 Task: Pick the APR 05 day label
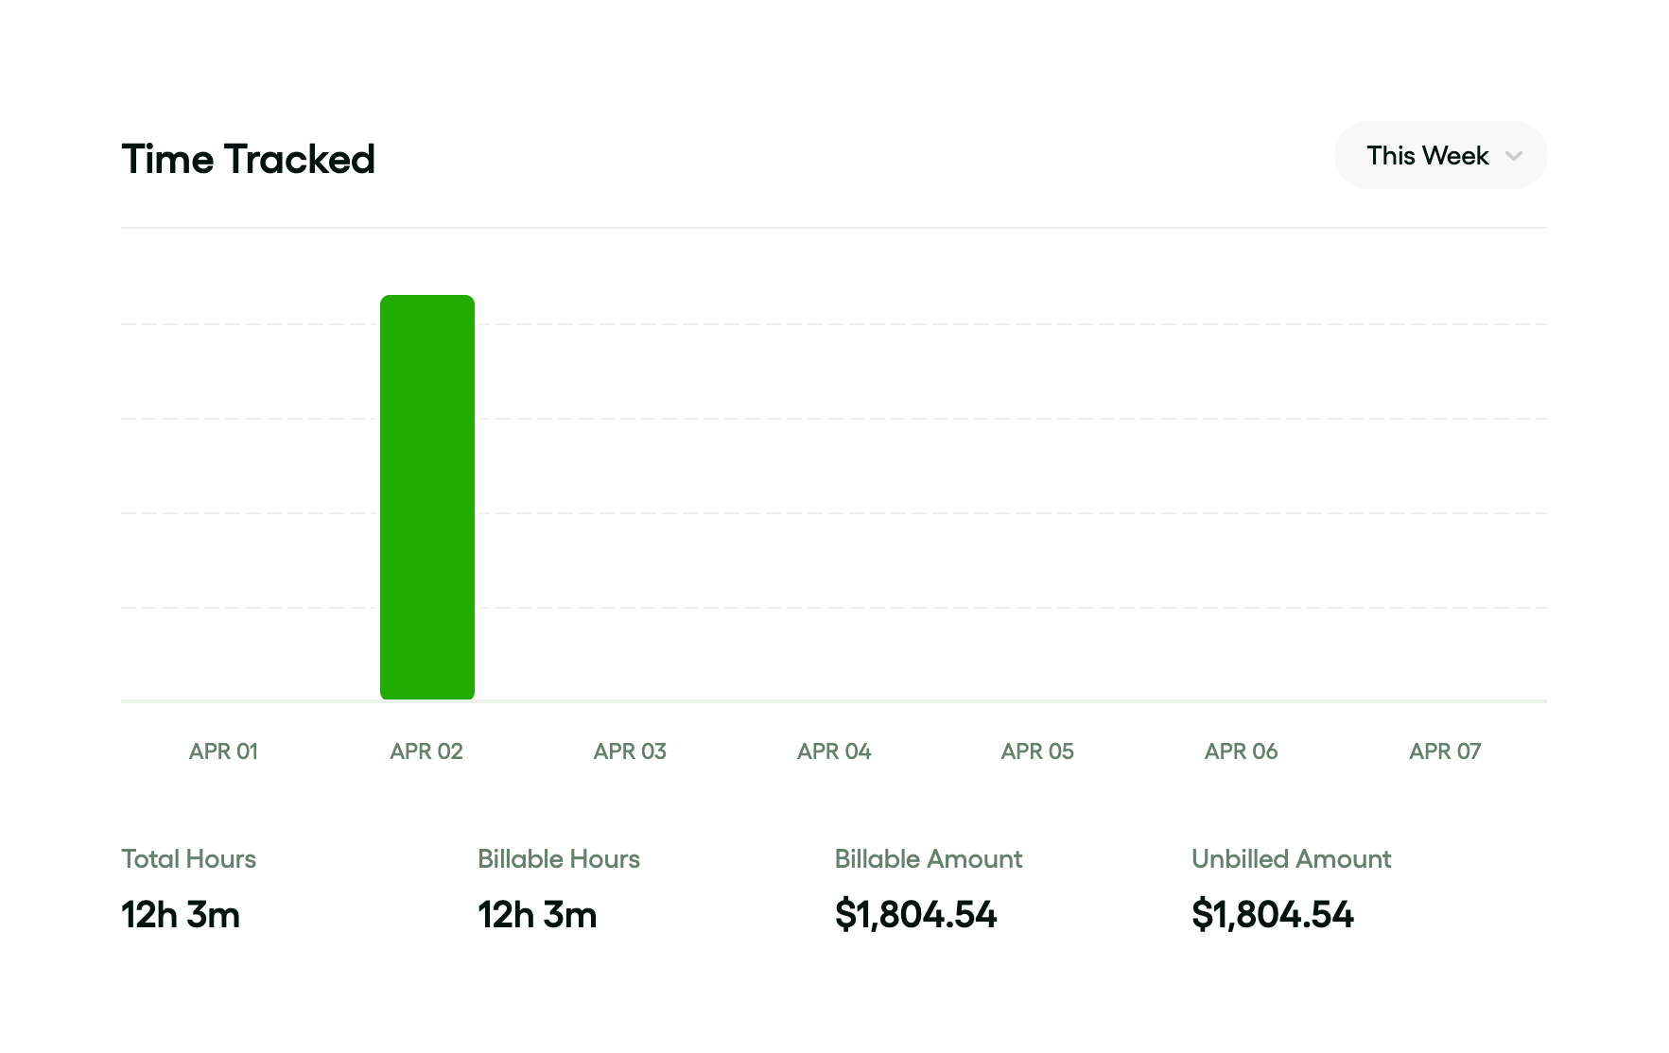pos(1037,751)
